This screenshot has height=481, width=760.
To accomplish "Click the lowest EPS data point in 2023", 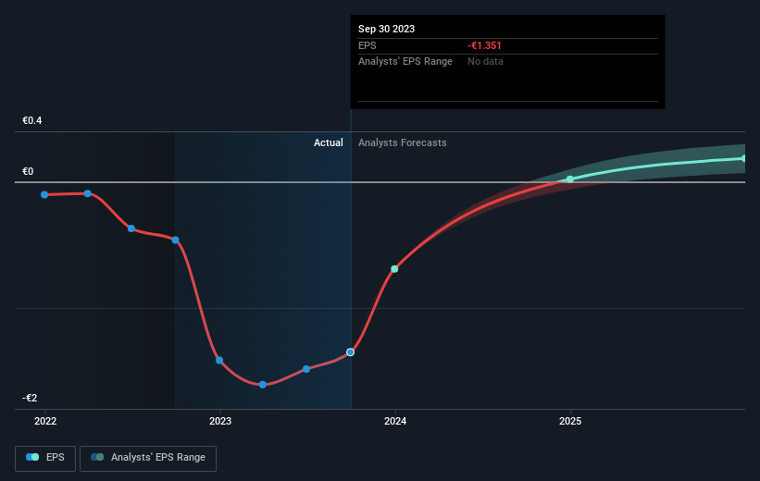I will pyautogui.click(x=263, y=385).
